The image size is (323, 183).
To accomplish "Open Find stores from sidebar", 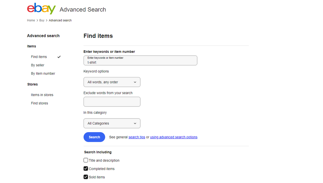I will coord(39,103).
